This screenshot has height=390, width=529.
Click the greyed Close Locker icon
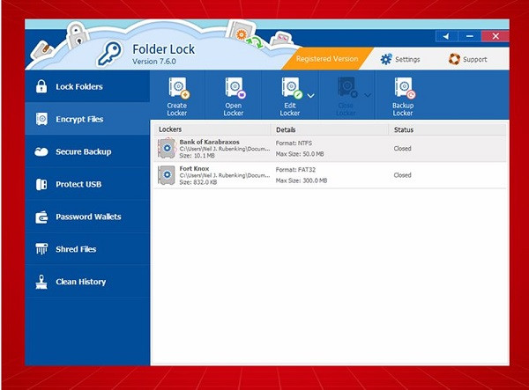tap(347, 87)
